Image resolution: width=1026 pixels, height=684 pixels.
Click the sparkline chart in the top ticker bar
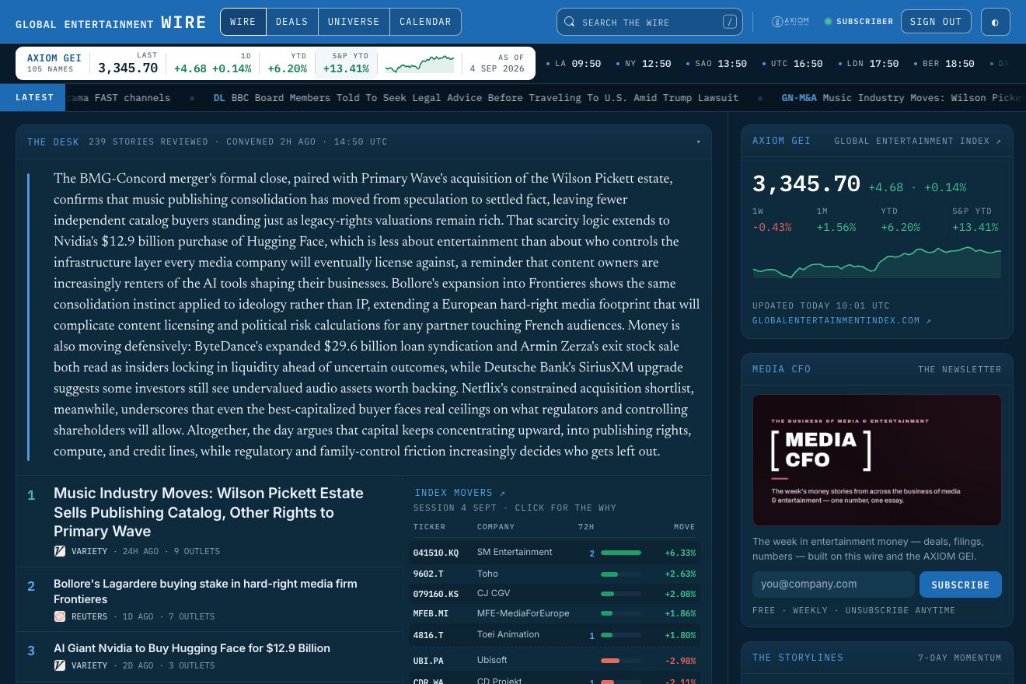click(420, 64)
